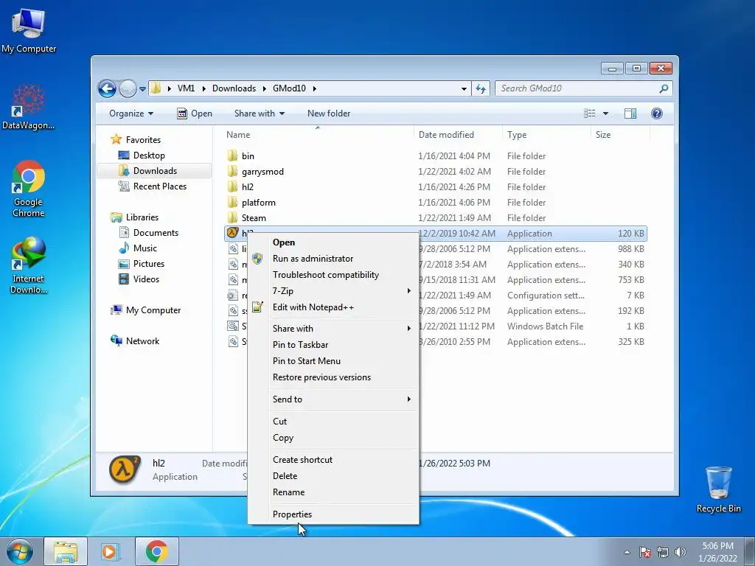This screenshot has height=566, width=755.
Task: Switch to Chrome in taskbar
Action: tap(157, 551)
